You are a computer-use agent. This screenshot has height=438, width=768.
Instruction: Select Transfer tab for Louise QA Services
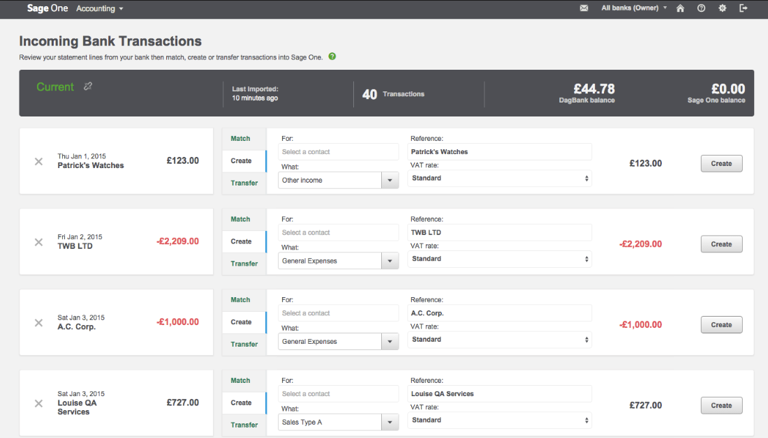pyautogui.click(x=244, y=425)
